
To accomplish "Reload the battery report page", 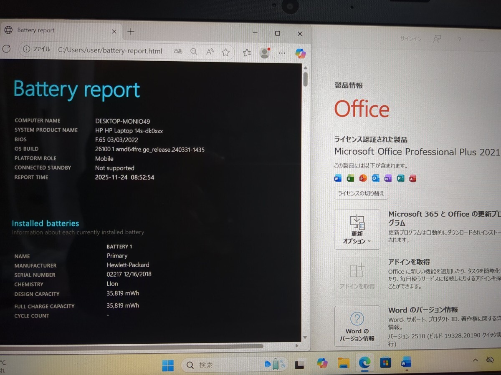I will (6, 49).
